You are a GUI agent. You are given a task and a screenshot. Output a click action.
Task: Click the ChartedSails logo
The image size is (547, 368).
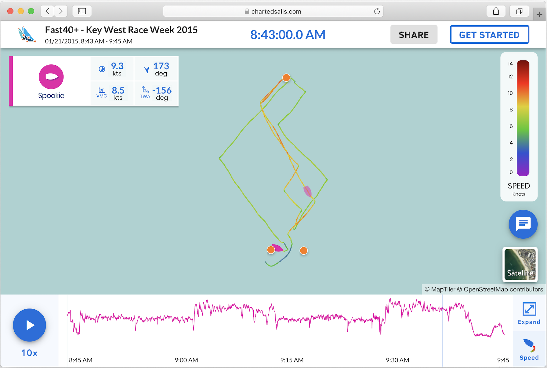[27, 34]
